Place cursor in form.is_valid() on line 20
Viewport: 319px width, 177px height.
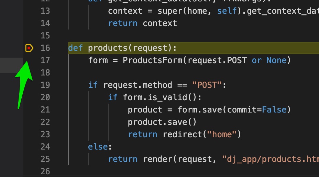click(x=162, y=97)
